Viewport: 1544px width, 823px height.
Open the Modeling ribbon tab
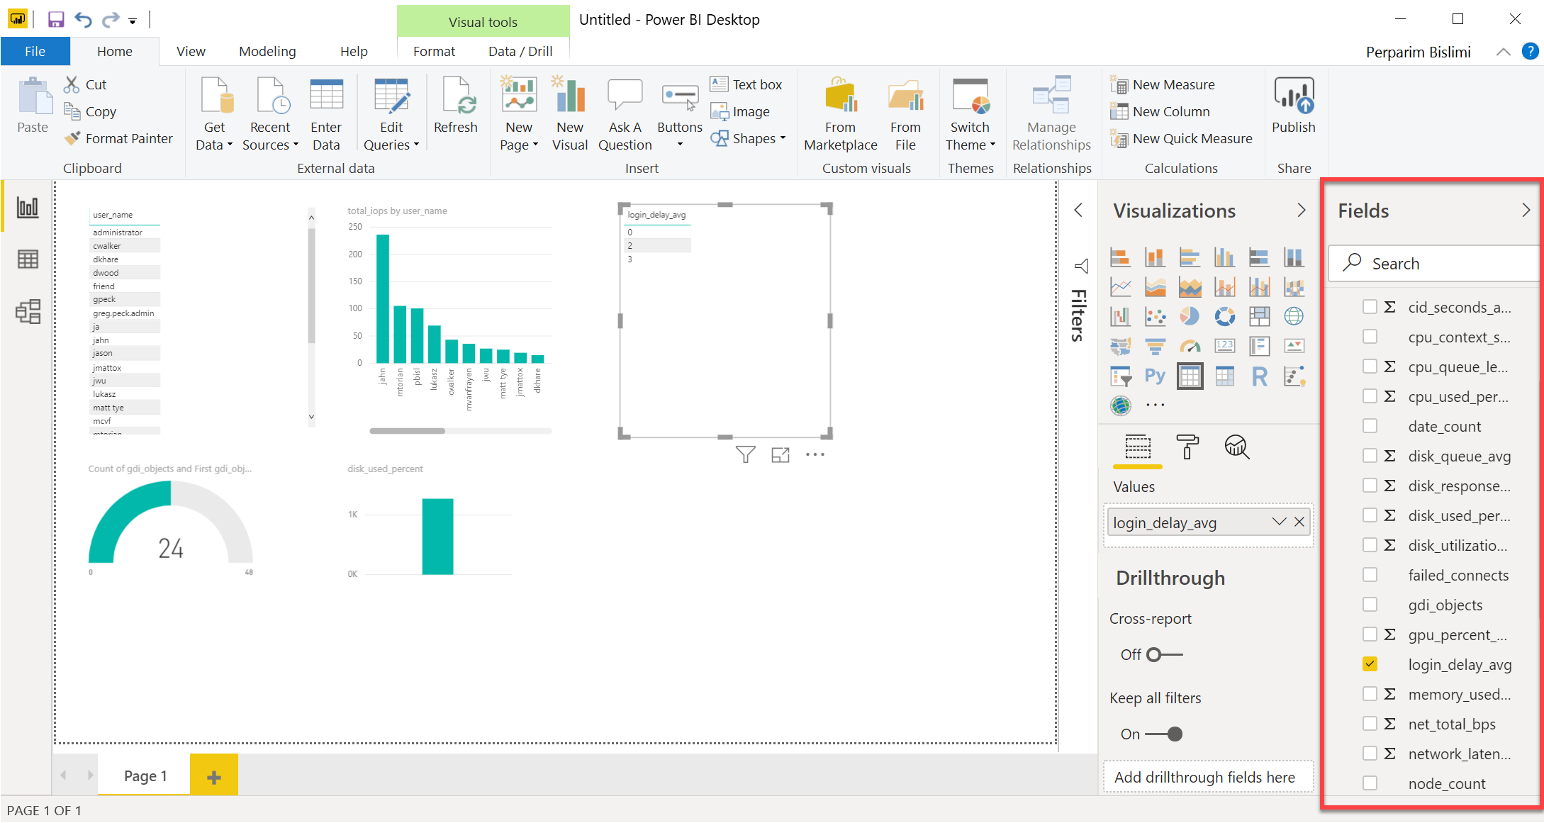coord(267,51)
